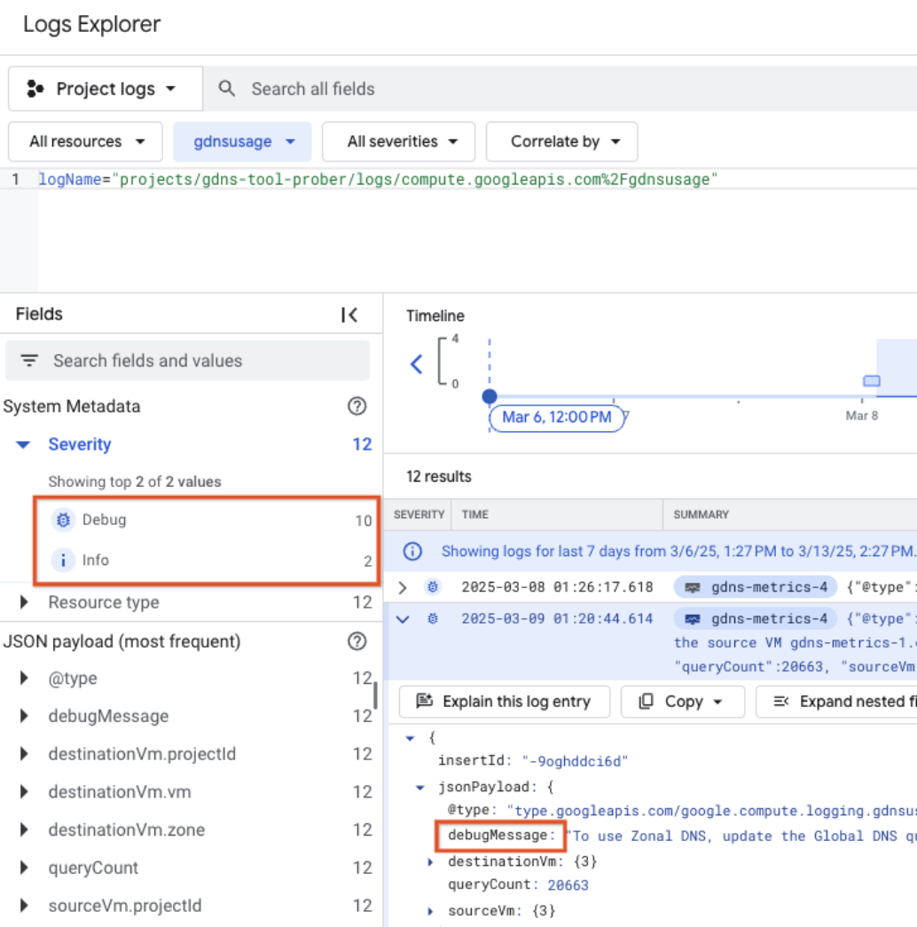Open System Metadata help icon

tap(357, 406)
